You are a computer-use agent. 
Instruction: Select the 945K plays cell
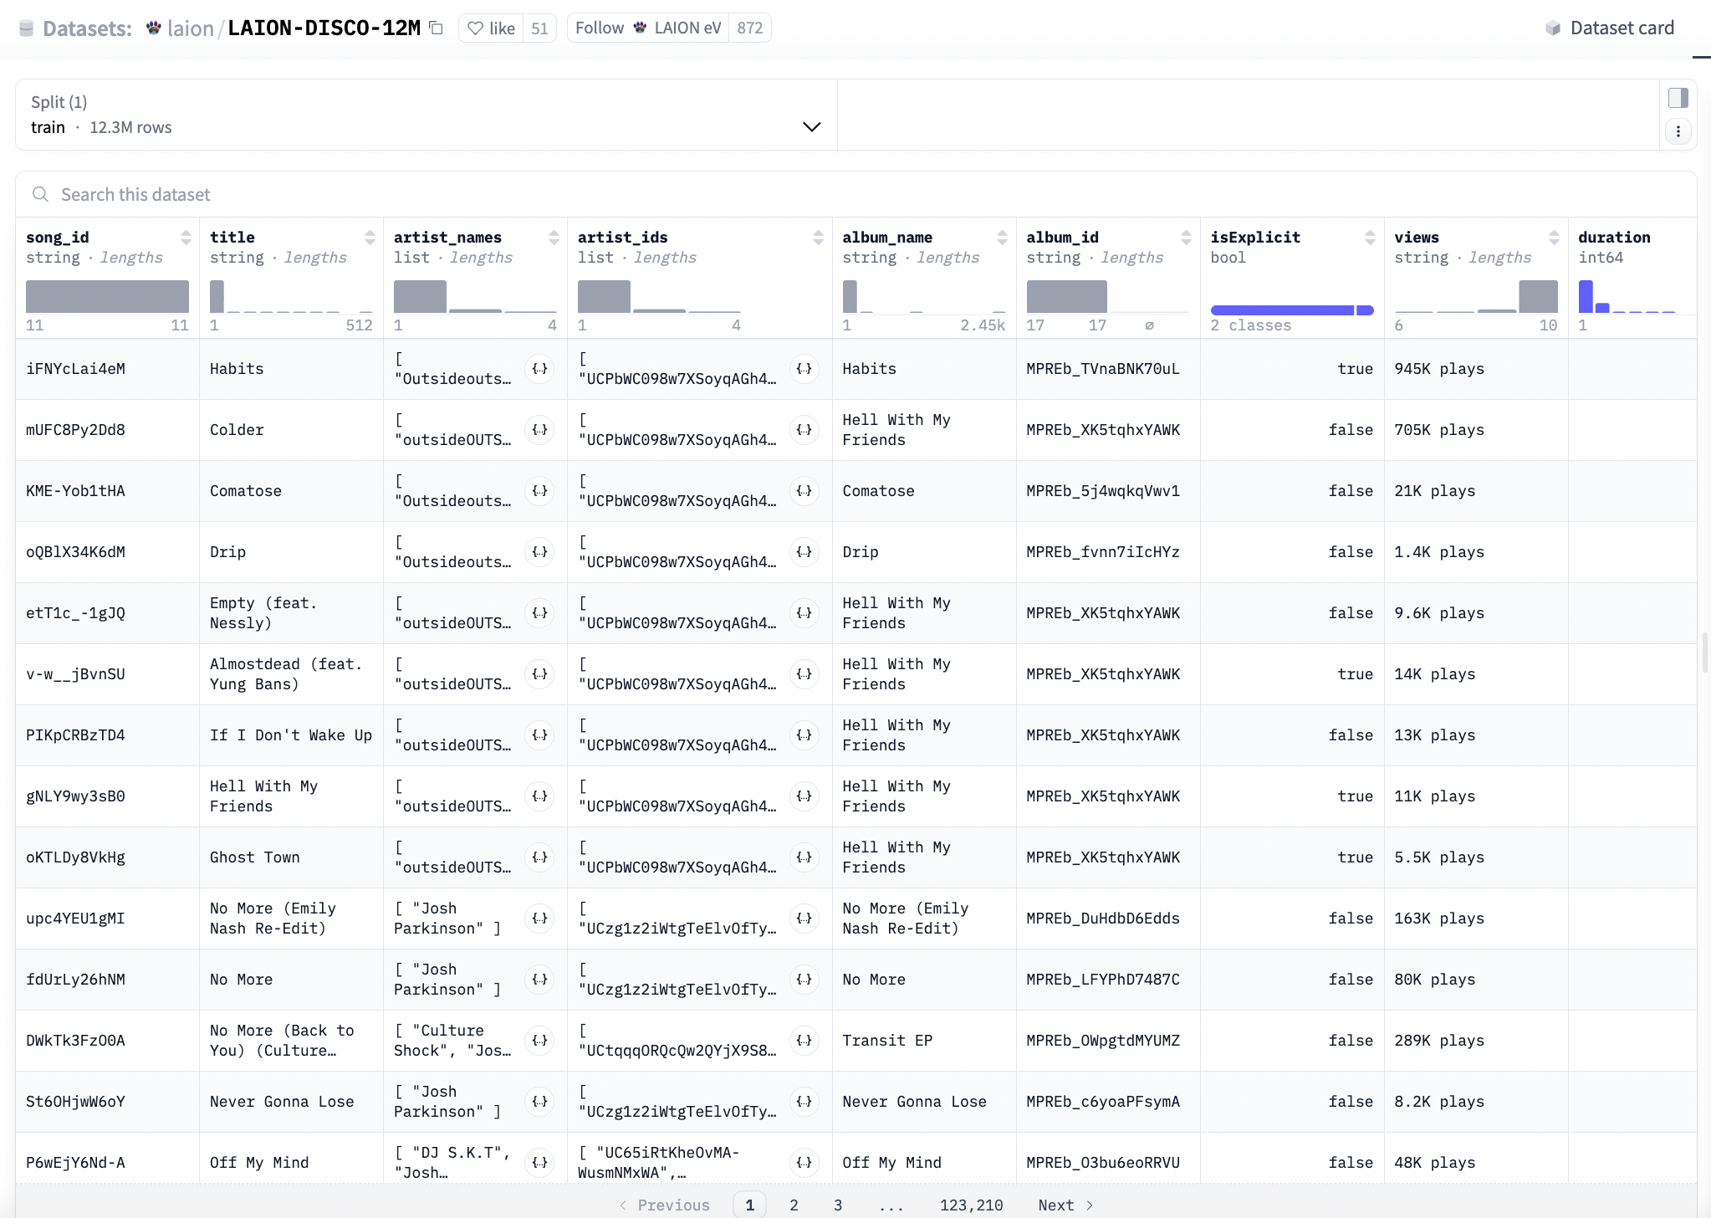pos(1476,369)
